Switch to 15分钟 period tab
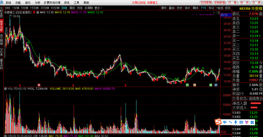This screenshot has width=263, height=137. pos(35,8)
